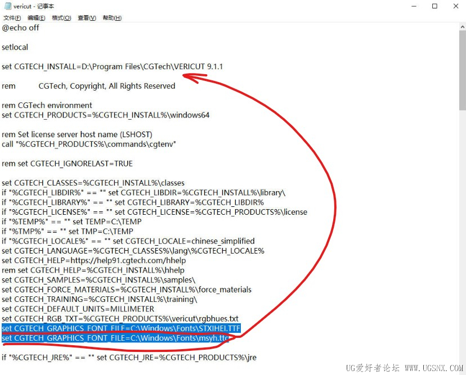Click the 'set CGTECH_SAMPLES=' line
This screenshot has height=375, width=466.
click(x=98, y=280)
